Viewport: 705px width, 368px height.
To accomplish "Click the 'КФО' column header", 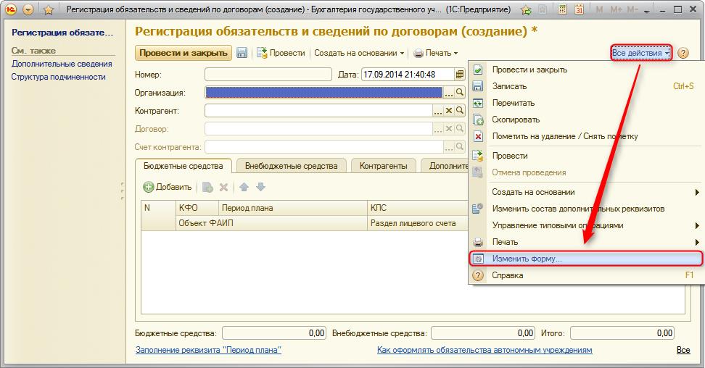I will coord(197,208).
